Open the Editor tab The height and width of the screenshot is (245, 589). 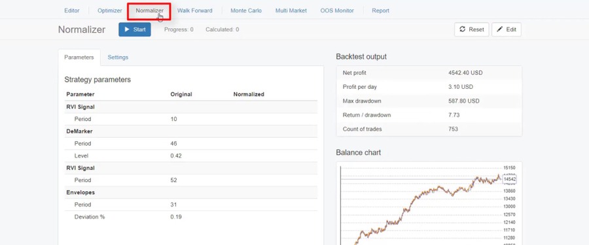point(72,10)
